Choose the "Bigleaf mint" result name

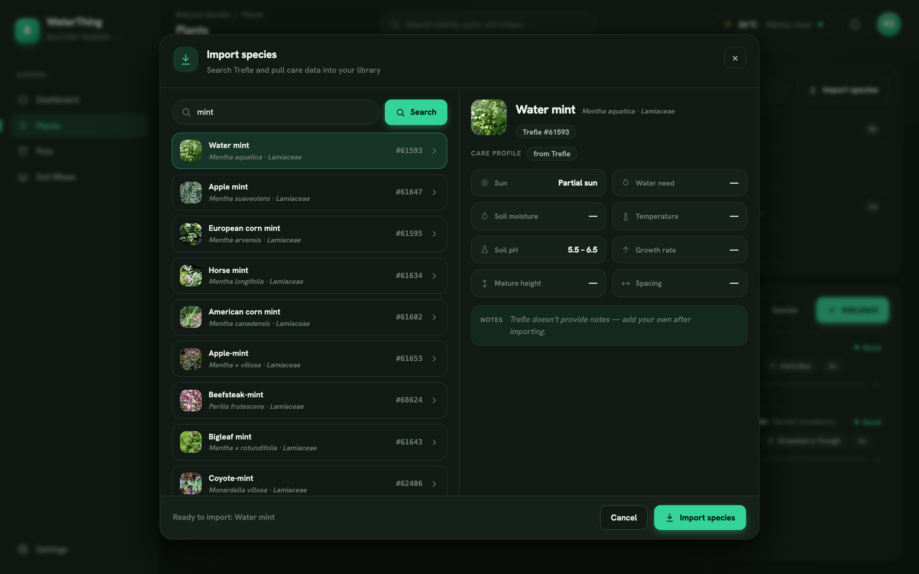230,437
